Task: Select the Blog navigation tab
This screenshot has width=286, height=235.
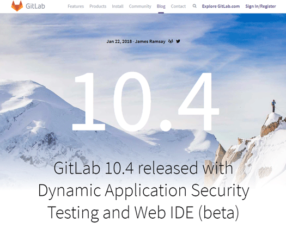Action: [x=161, y=7]
